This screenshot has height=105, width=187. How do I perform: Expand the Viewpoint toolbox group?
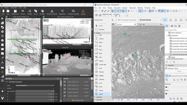[95, 97]
